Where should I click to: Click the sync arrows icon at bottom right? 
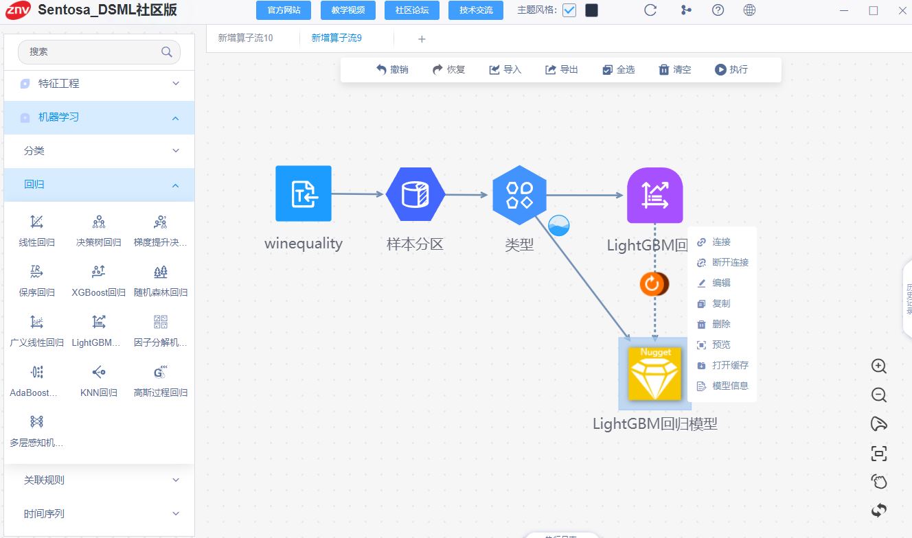click(879, 511)
